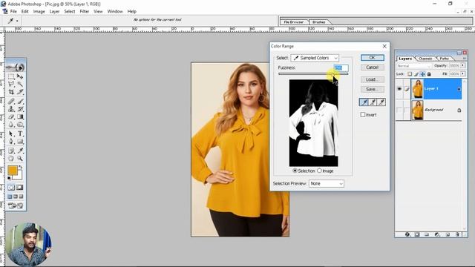Select the Magic Wand tool
Image resolution: width=475 pixels, height=267 pixels.
[20, 84]
